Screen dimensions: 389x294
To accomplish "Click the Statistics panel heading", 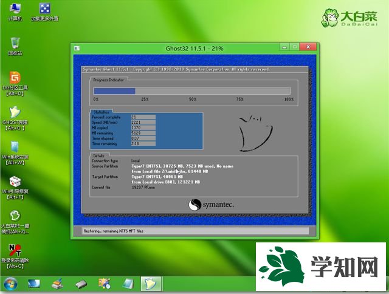I will (x=101, y=112).
